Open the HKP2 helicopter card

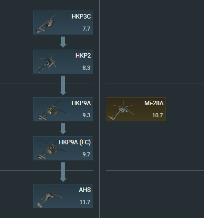63,62
